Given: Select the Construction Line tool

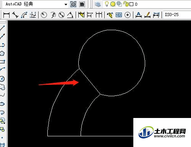Looking at the screenshot, I should (x=2, y=36).
